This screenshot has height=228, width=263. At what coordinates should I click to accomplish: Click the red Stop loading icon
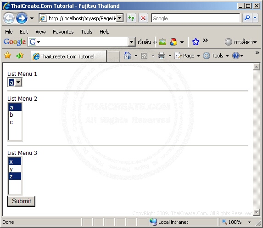tap(143, 18)
